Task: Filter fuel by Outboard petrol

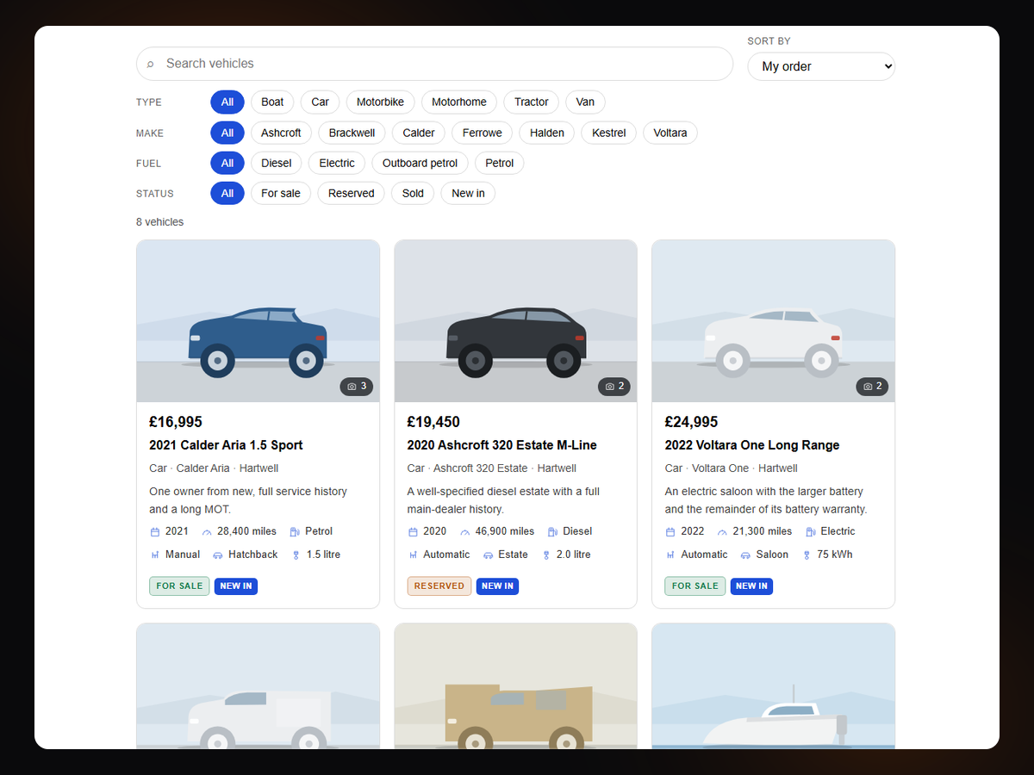Action: pos(420,163)
